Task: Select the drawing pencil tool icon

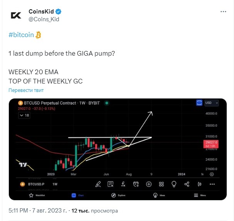Action: (98, 184)
